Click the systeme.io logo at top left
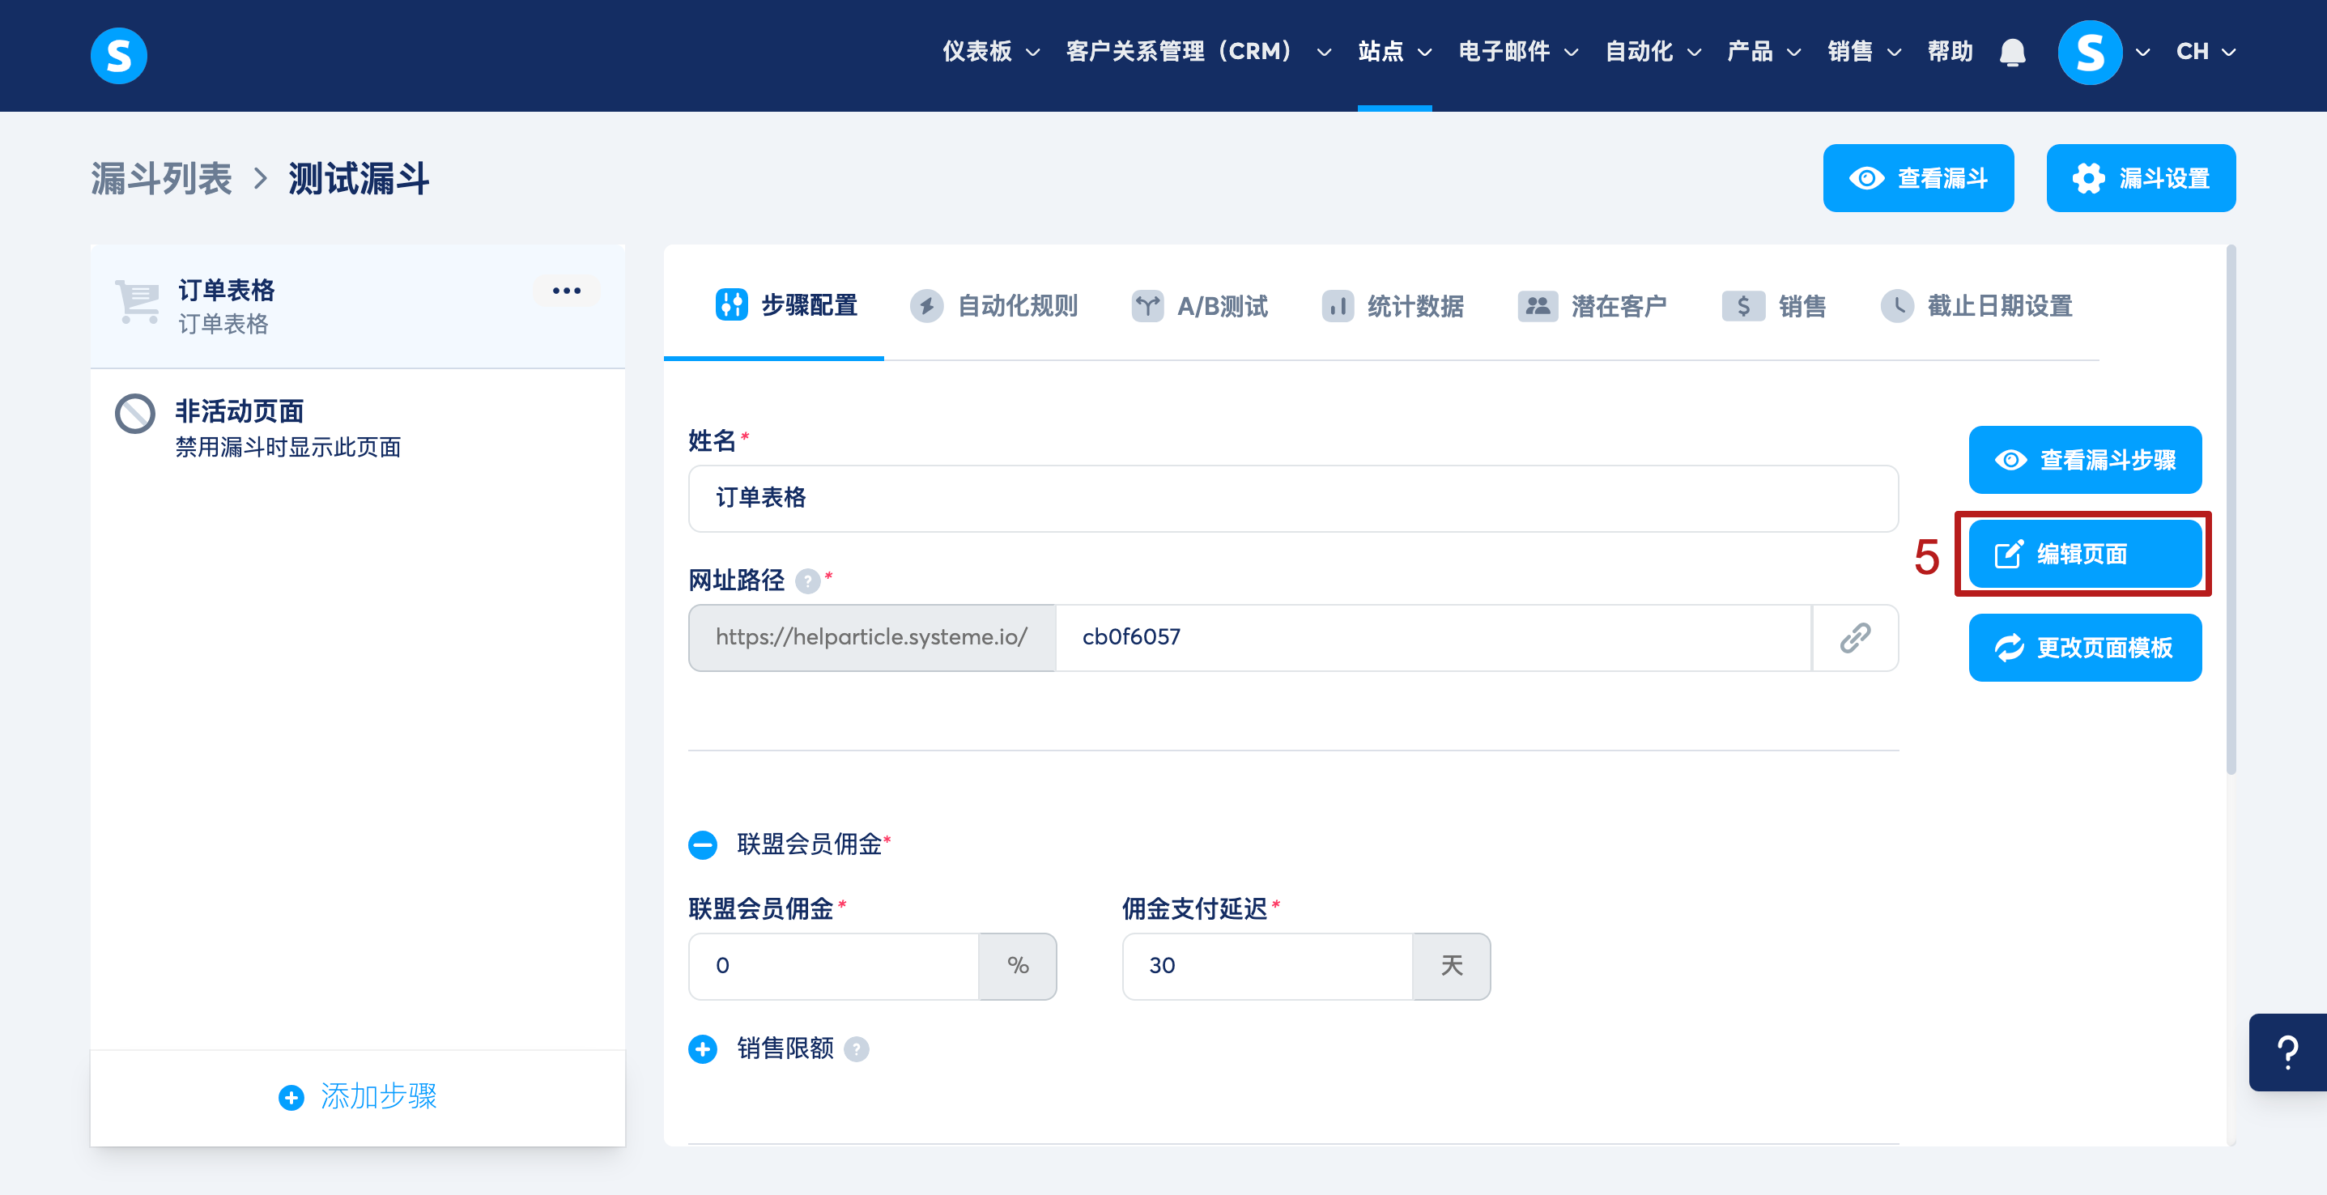The width and height of the screenshot is (2327, 1195). [x=118, y=55]
